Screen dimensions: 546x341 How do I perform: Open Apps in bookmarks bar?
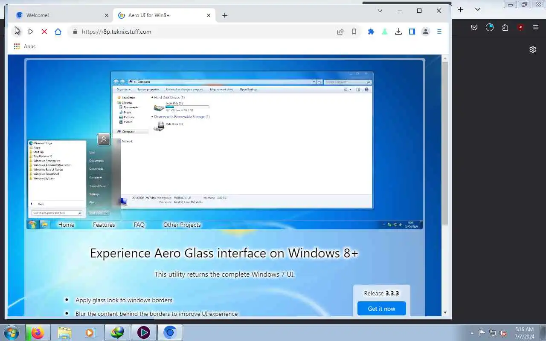[24, 46]
